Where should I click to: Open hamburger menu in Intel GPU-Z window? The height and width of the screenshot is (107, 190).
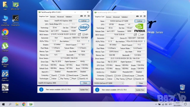point(89,16)
